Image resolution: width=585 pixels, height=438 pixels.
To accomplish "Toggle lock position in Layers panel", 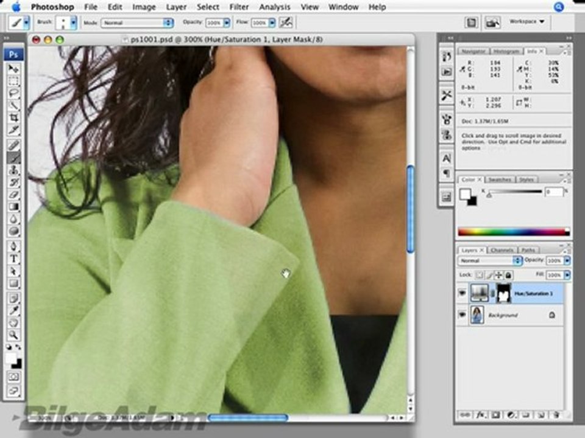I will [x=498, y=275].
